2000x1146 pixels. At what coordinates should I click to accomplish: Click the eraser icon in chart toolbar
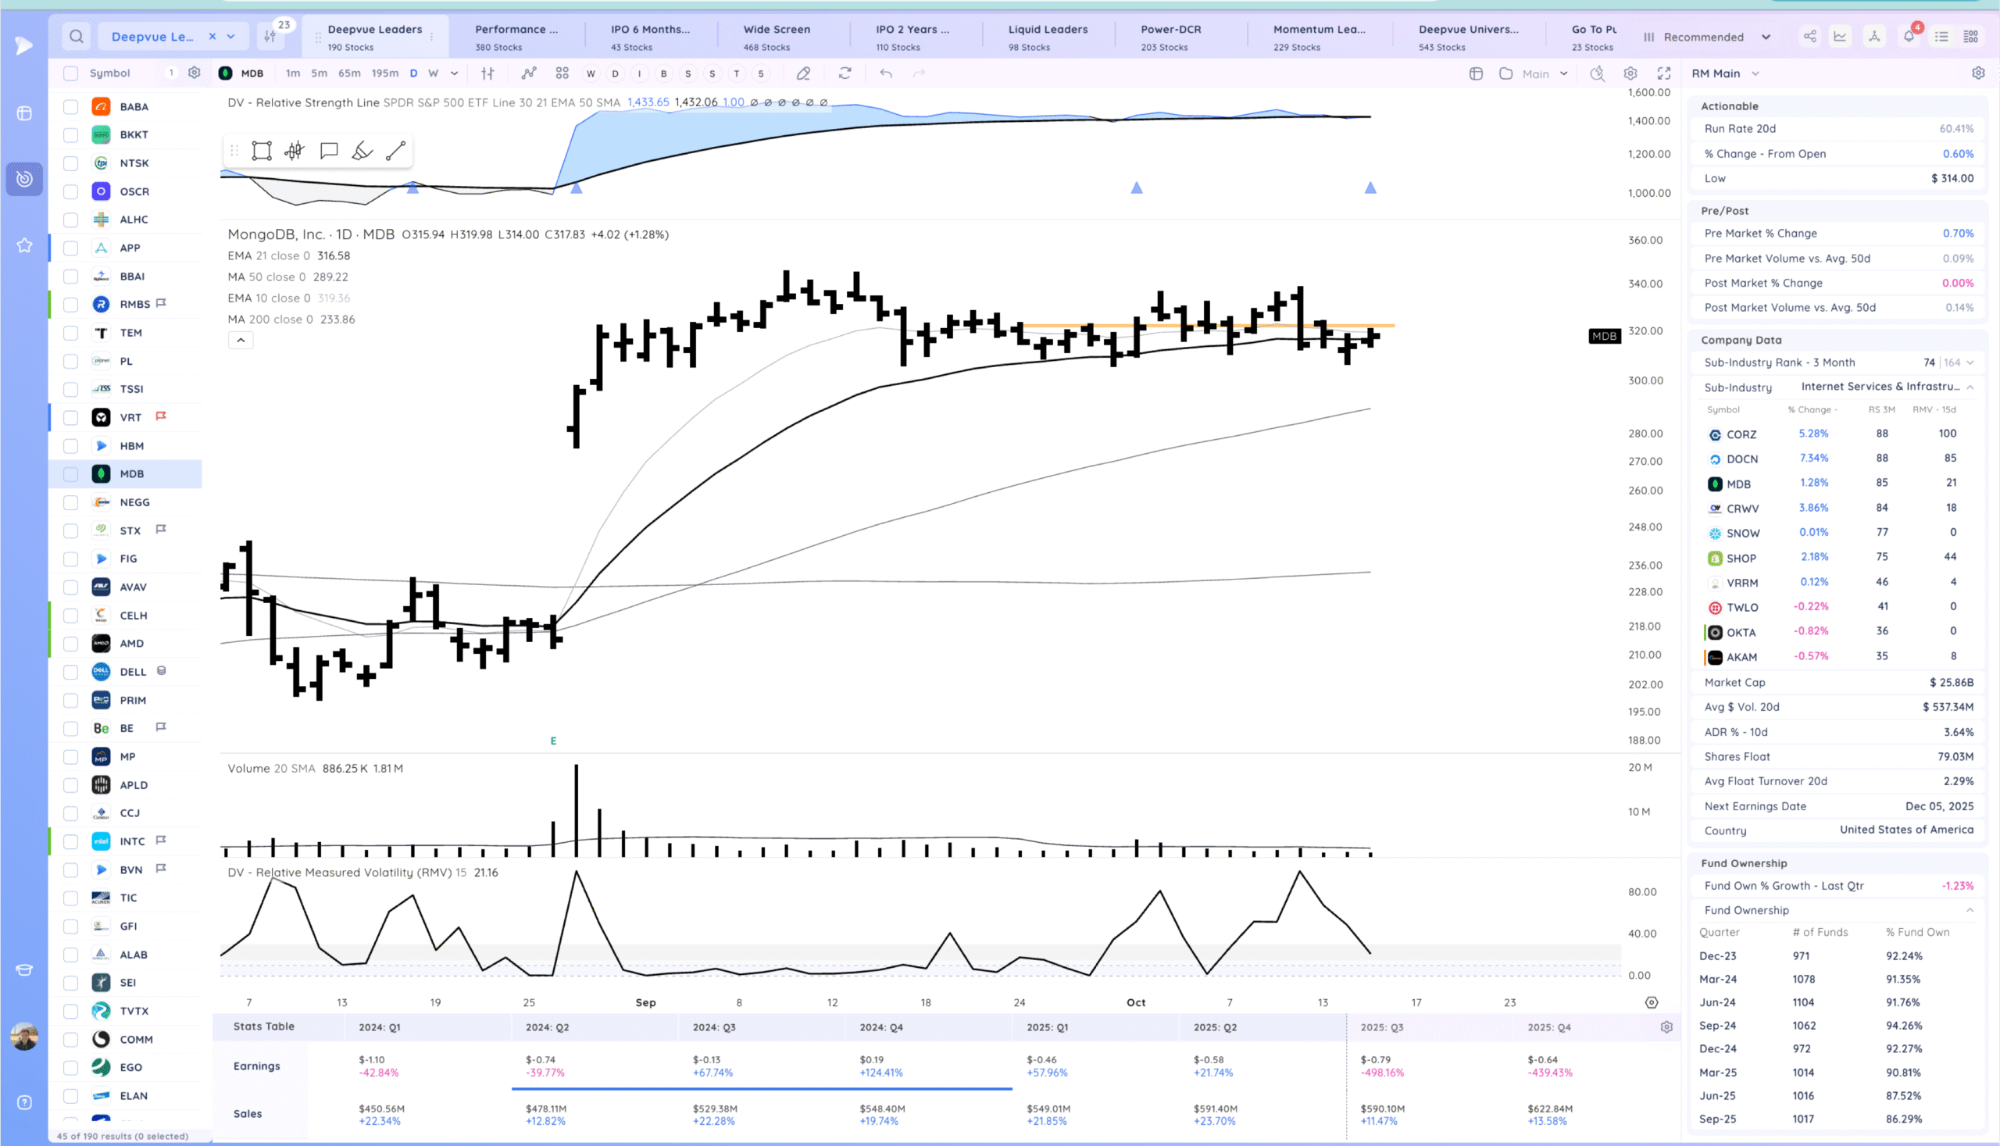click(x=803, y=73)
